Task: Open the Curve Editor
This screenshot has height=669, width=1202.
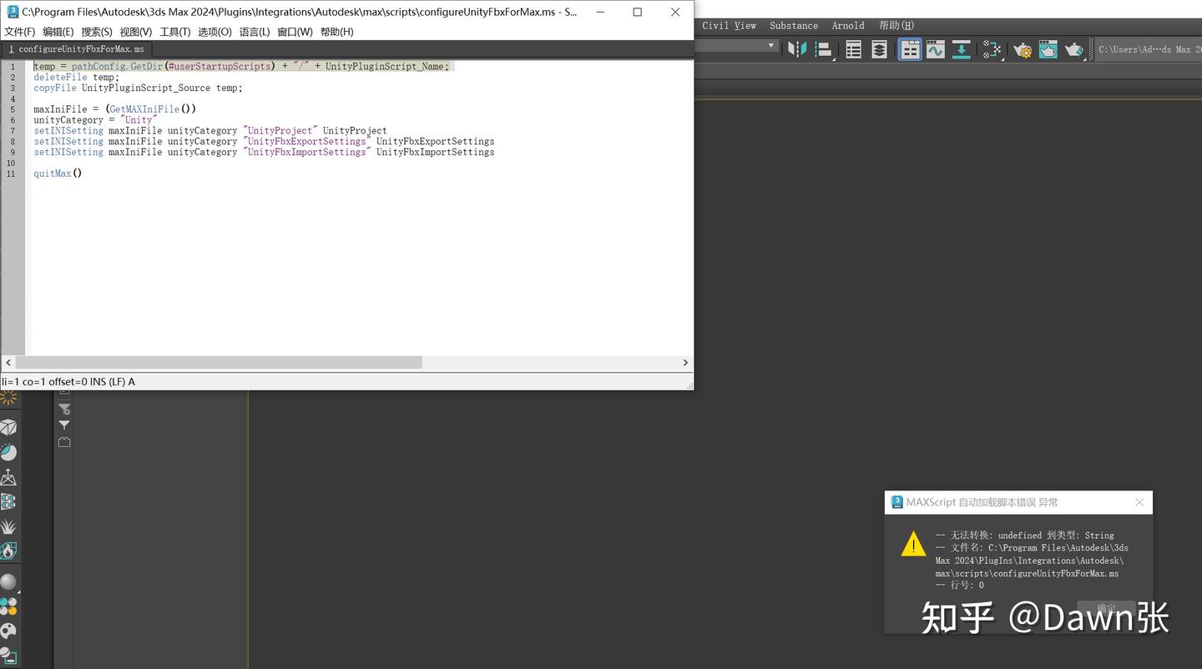Action: 936,49
